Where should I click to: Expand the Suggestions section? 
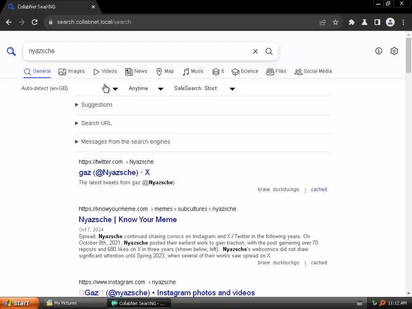click(94, 105)
